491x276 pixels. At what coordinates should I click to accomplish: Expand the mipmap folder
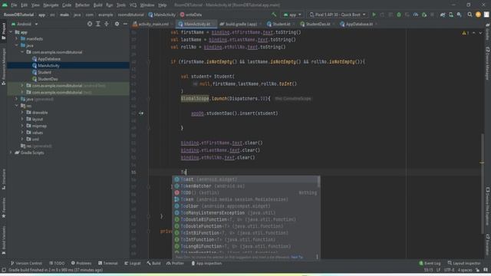pyautogui.click(x=22, y=126)
